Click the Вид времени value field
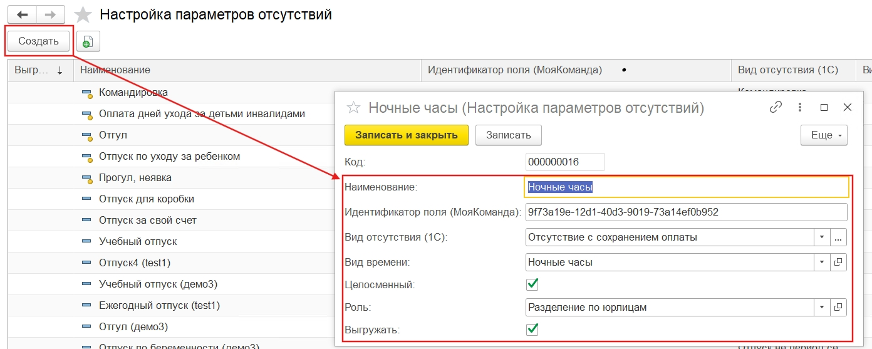 [669, 262]
